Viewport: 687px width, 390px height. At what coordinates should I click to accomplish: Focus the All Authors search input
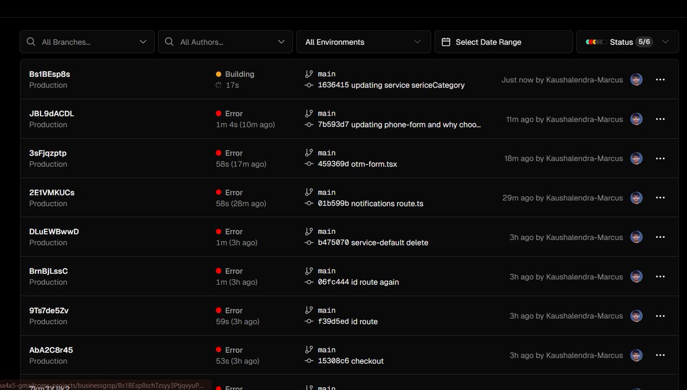(226, 42)
